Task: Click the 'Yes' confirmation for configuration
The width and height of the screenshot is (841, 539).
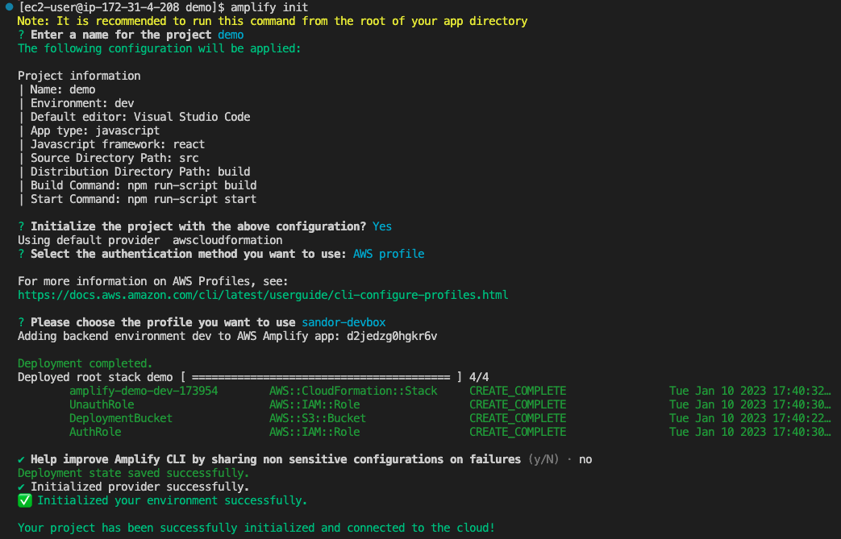Action: 381,226
